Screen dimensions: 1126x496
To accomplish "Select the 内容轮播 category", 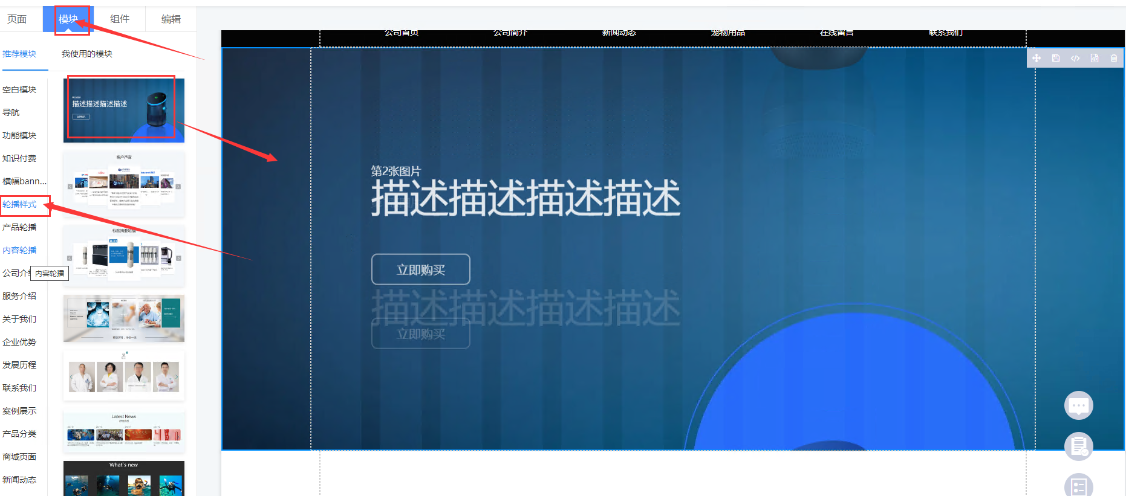I will click(19, 250).
